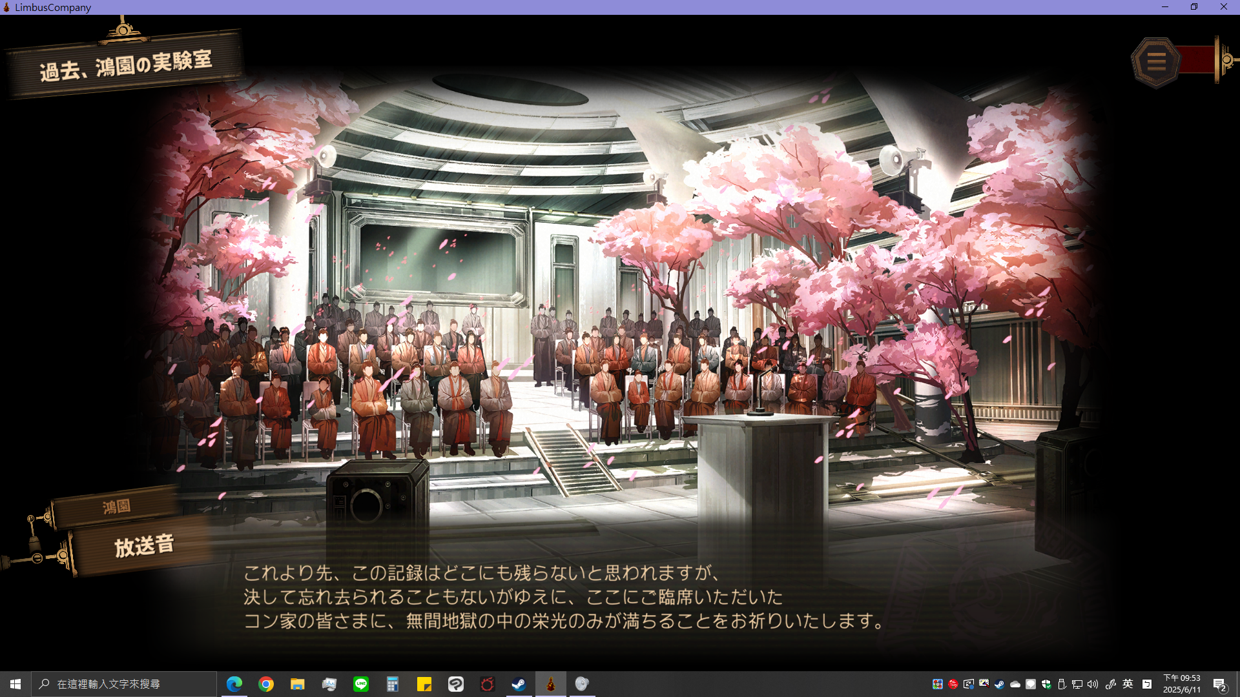
Task: Open File Explorer from the taskbar
Action: pyautogui.click(x=298, y=684)
